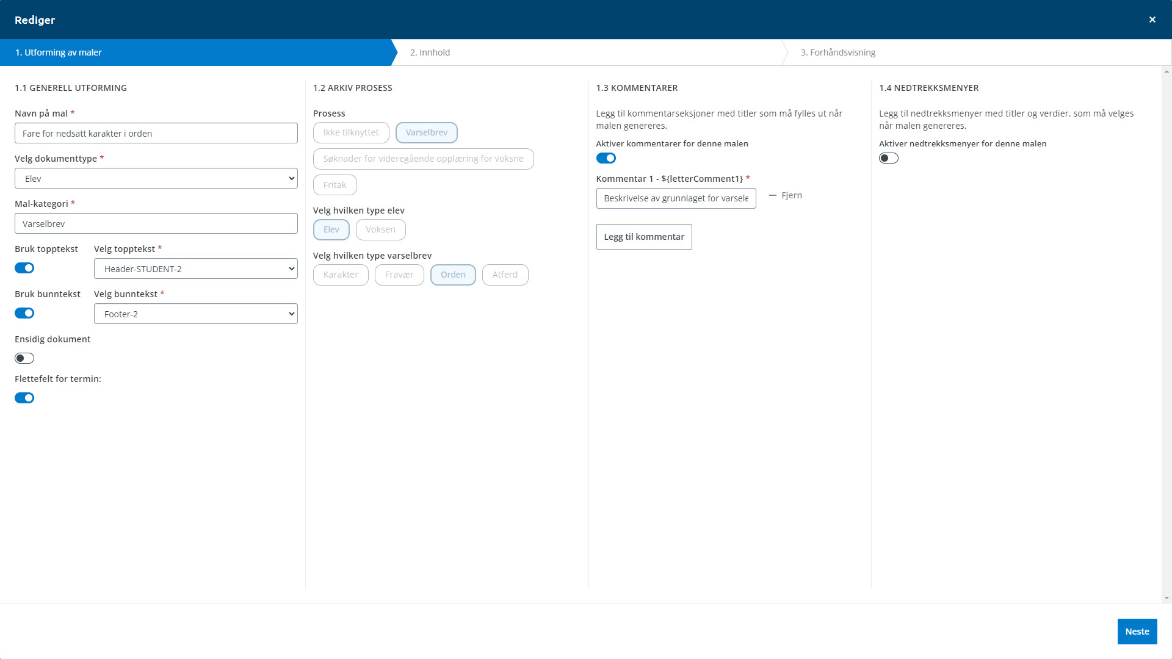Screen dimensions: 1172x659
Task: Enable the Ensidig dokument switch
Action: [x=24, y=358]
